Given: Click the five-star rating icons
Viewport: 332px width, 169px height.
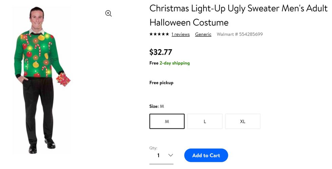Looking at the screenshot, I should 159,34.
